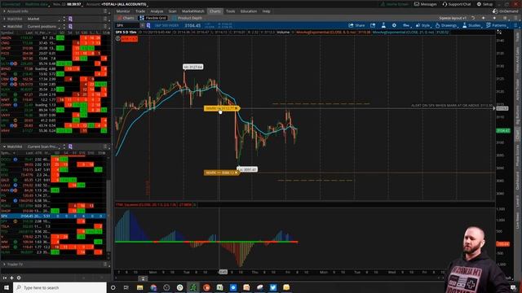Open the Squeeze layout v1 selector
Viewport: 522px width, 293px height.
[453, 18]
